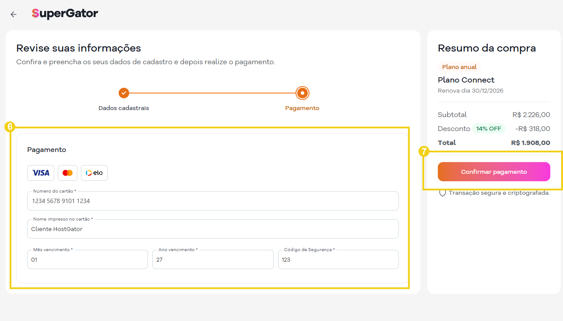This screenshot has height=321, width=563.
Task: Select the Elo payment icon
Action: [94, 173]
